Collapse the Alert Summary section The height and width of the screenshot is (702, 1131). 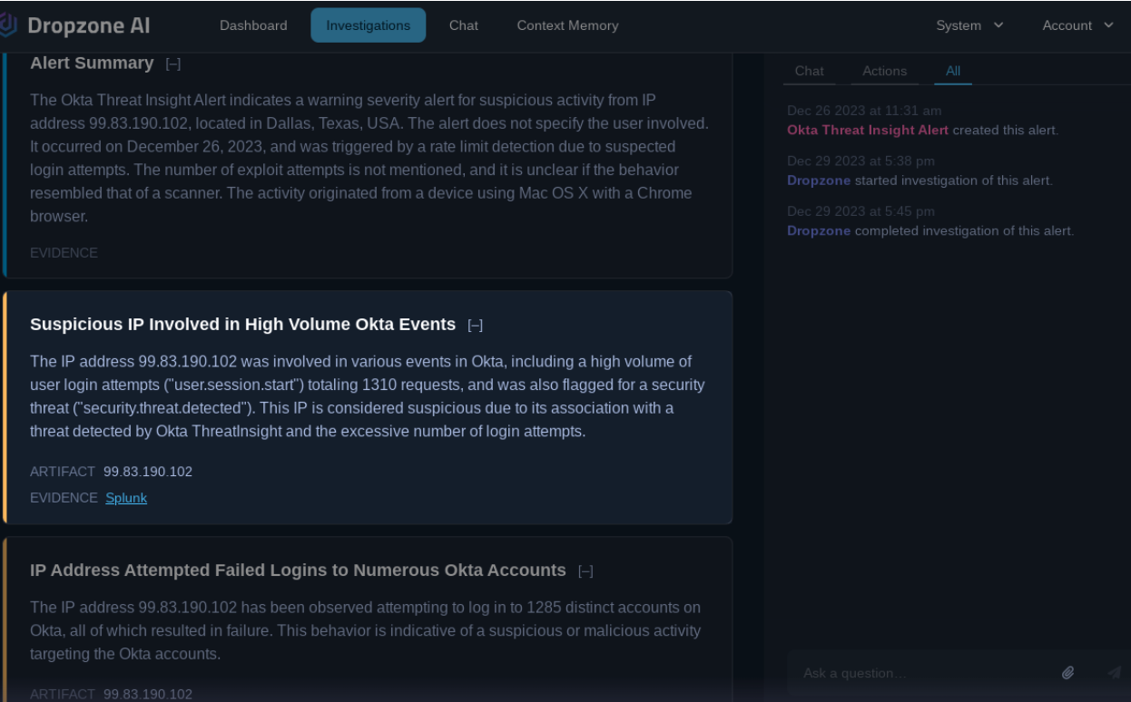click(173, 63)
